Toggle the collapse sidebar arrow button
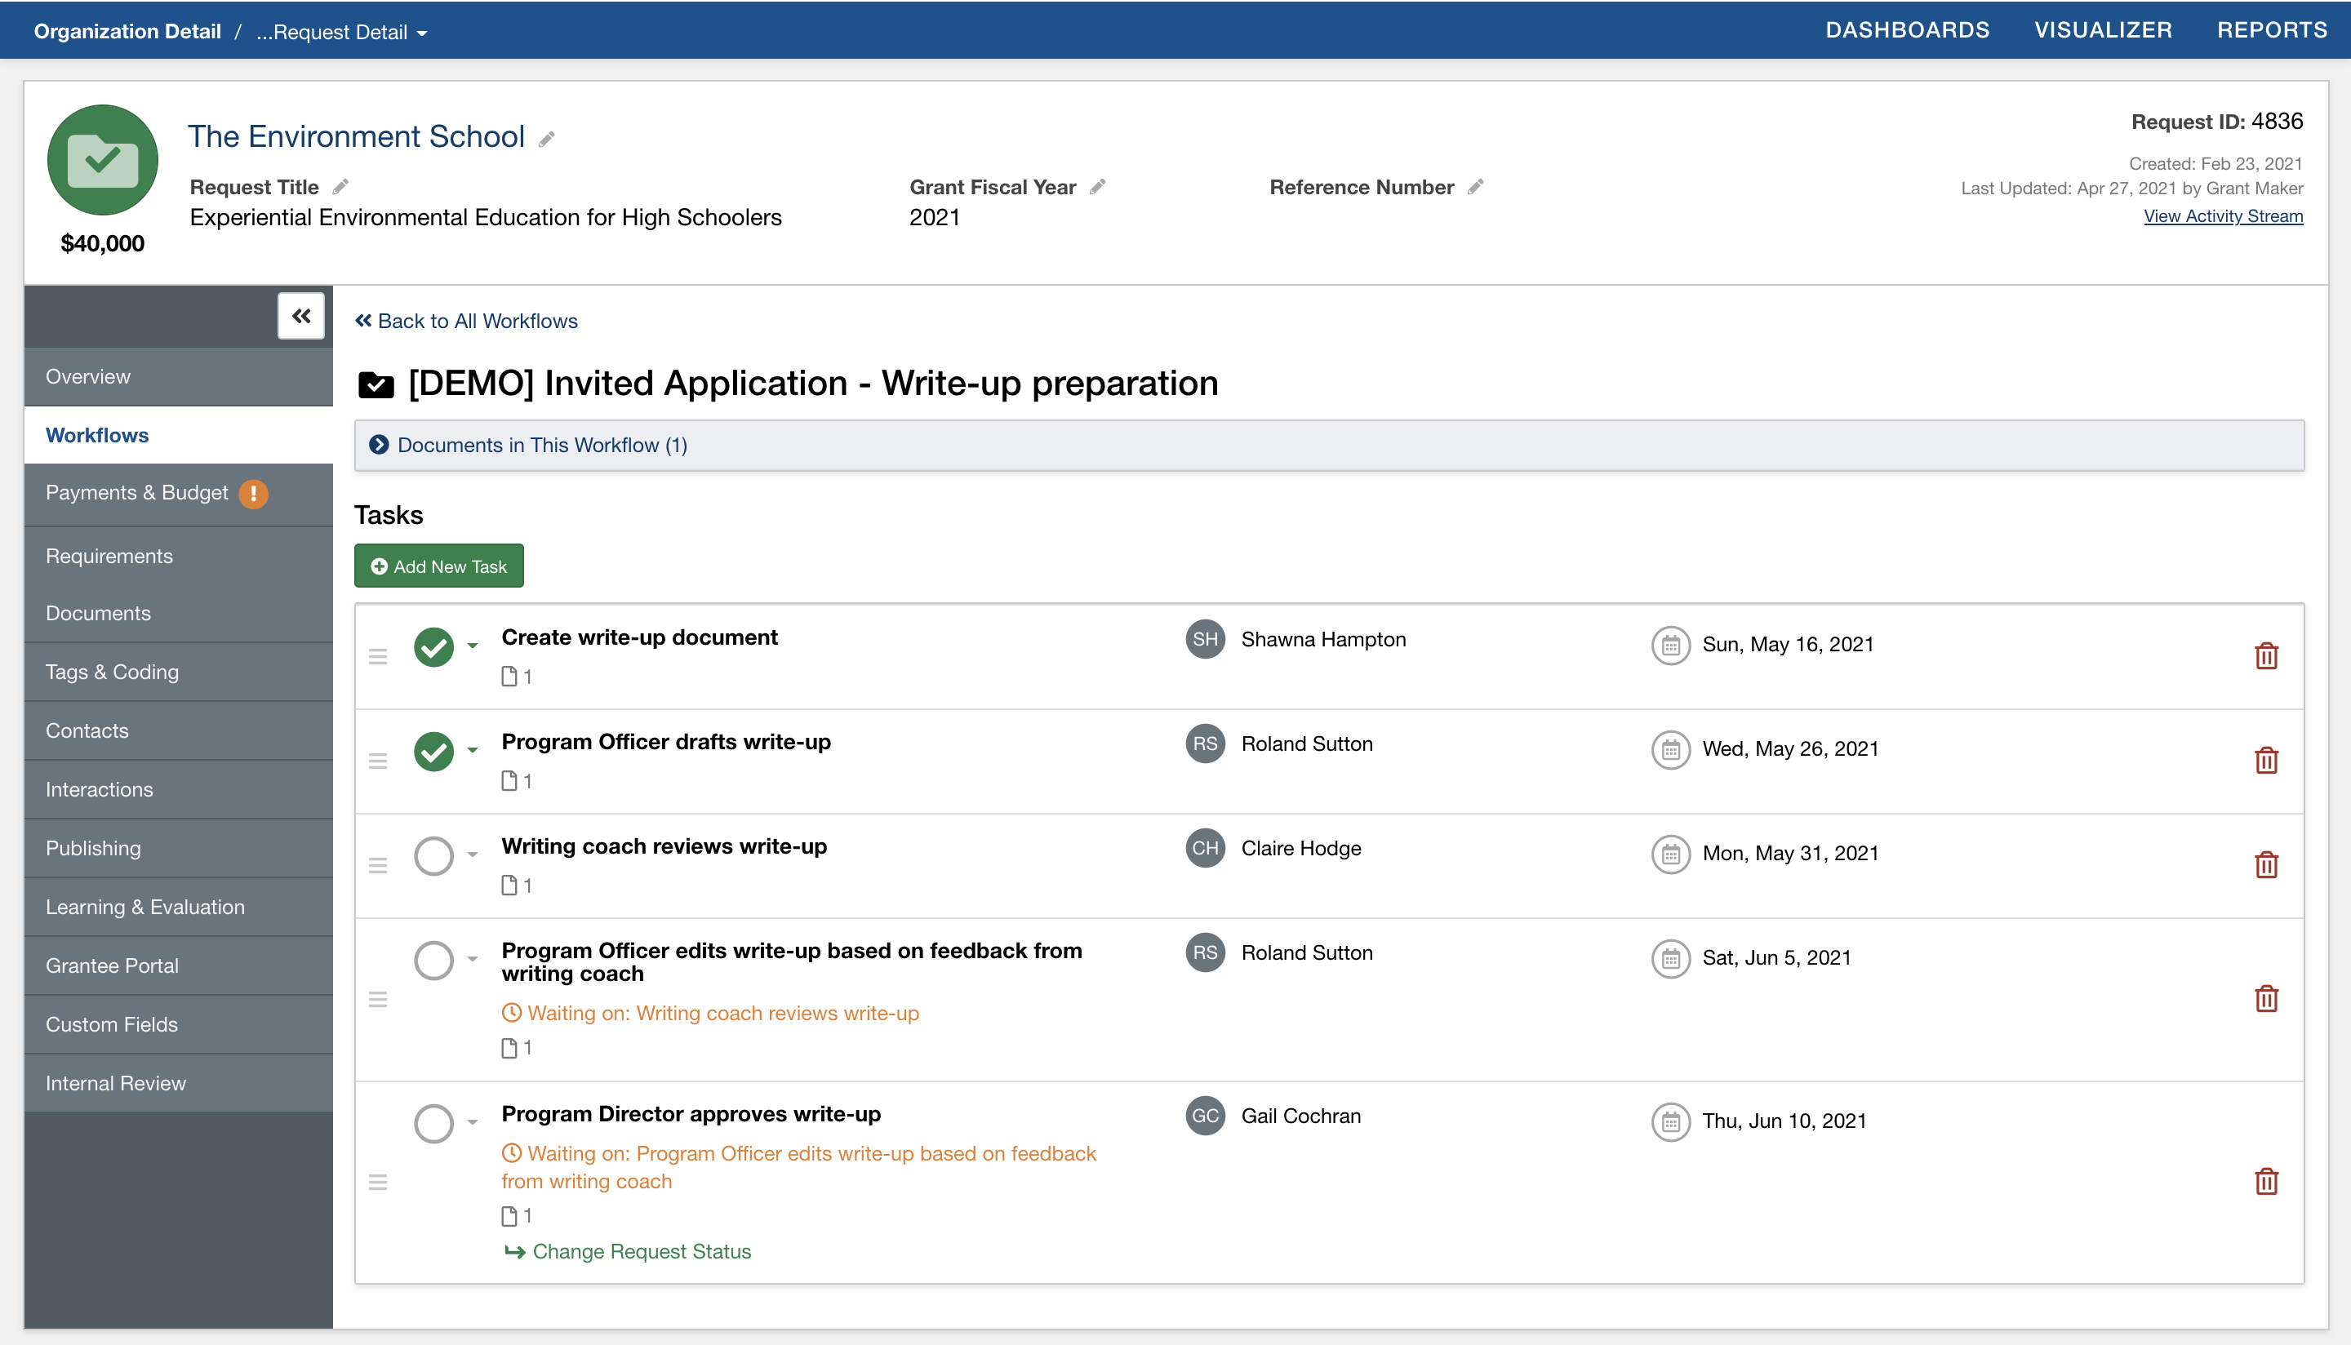 [x=302, y=317]
